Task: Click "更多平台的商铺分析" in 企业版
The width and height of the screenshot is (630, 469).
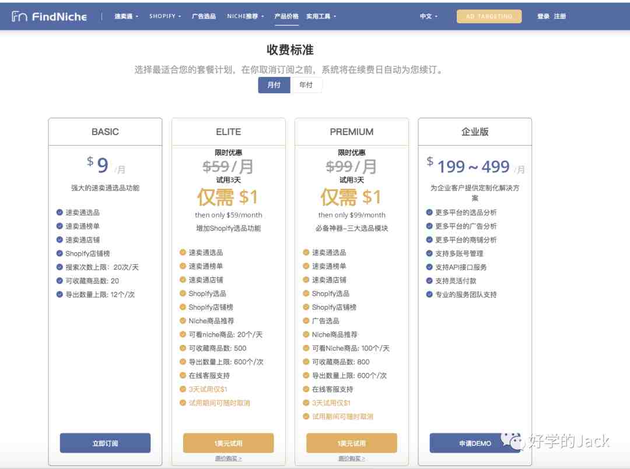Action: [x=466, y=240]
